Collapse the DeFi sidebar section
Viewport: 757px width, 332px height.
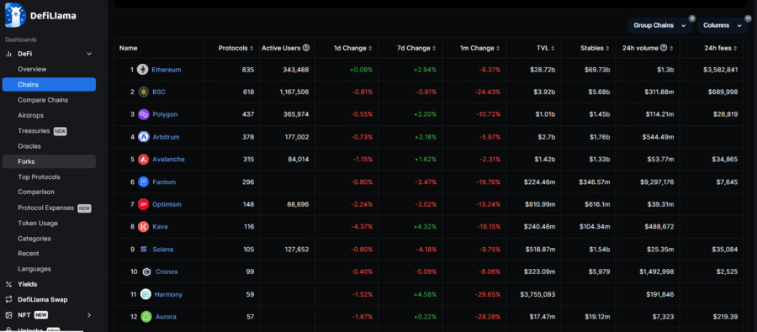pyautogui.click(x=89, y=54)
